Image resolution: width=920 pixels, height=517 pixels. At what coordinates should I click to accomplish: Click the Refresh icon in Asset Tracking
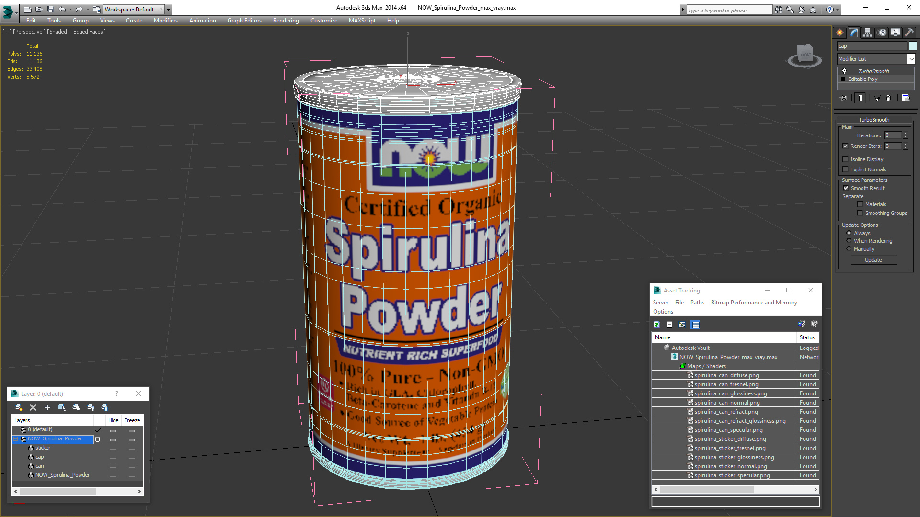(656, 325)
